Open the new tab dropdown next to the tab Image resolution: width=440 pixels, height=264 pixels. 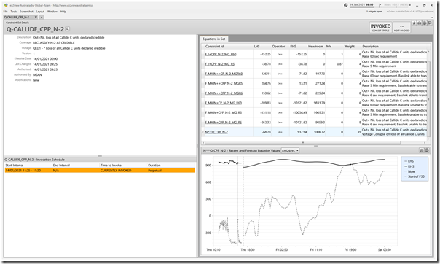point(42,17)
